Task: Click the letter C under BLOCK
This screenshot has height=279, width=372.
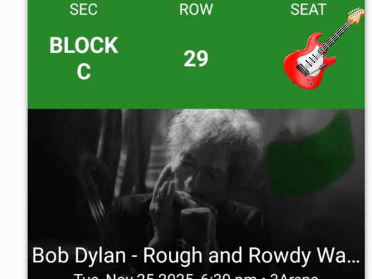Action: (x=84, y=71)
